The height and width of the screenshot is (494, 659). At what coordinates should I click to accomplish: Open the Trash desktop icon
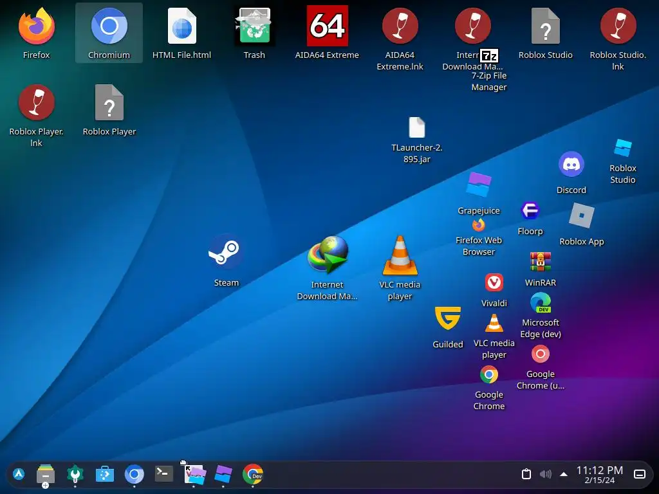point(254,26)
